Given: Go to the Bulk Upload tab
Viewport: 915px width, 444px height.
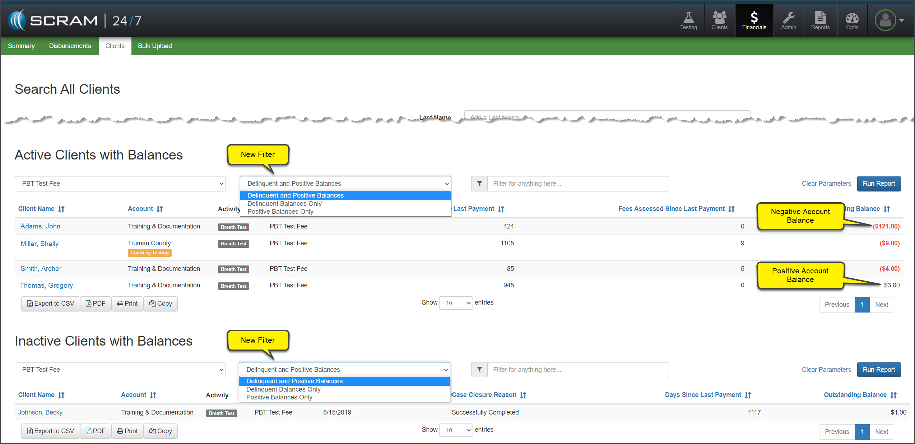Looking at the screenshot, I should coord(155,46).
